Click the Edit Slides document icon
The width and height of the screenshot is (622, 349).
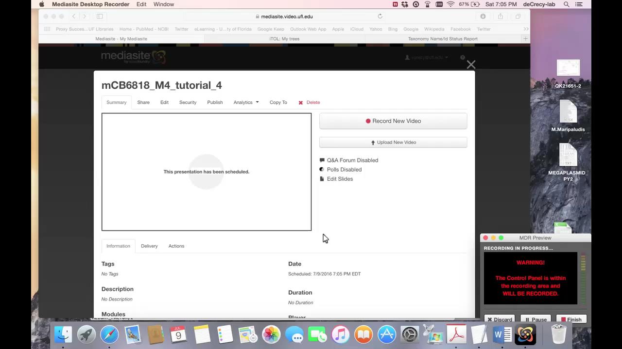322,178
